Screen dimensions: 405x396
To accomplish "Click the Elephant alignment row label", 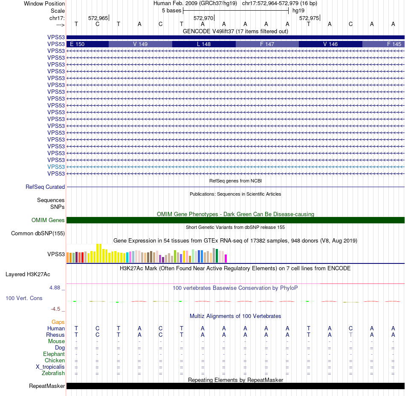I will (54, 354).
